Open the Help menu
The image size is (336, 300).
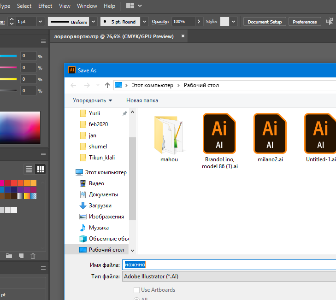coord(109,6)
